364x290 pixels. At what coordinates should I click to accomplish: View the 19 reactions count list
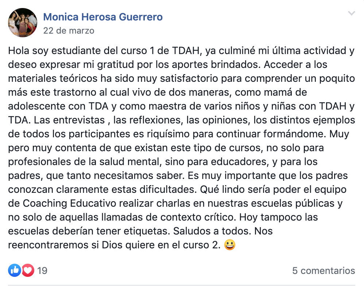pos(42,271)
